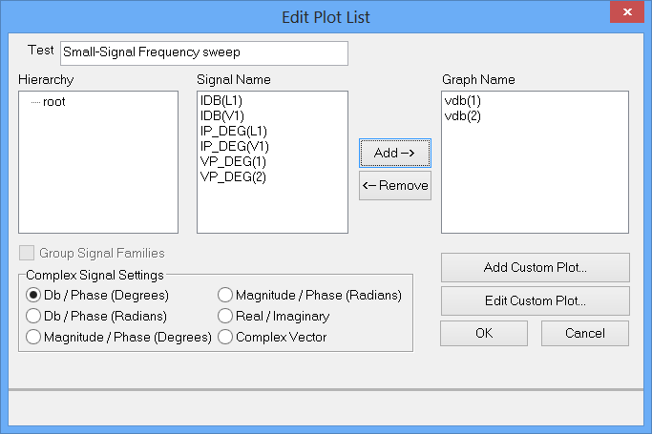Image resolution: width=652 pixels, height=434 pixels.
Task: Select VP_DEG(2) signal
Action: [233, 176]
